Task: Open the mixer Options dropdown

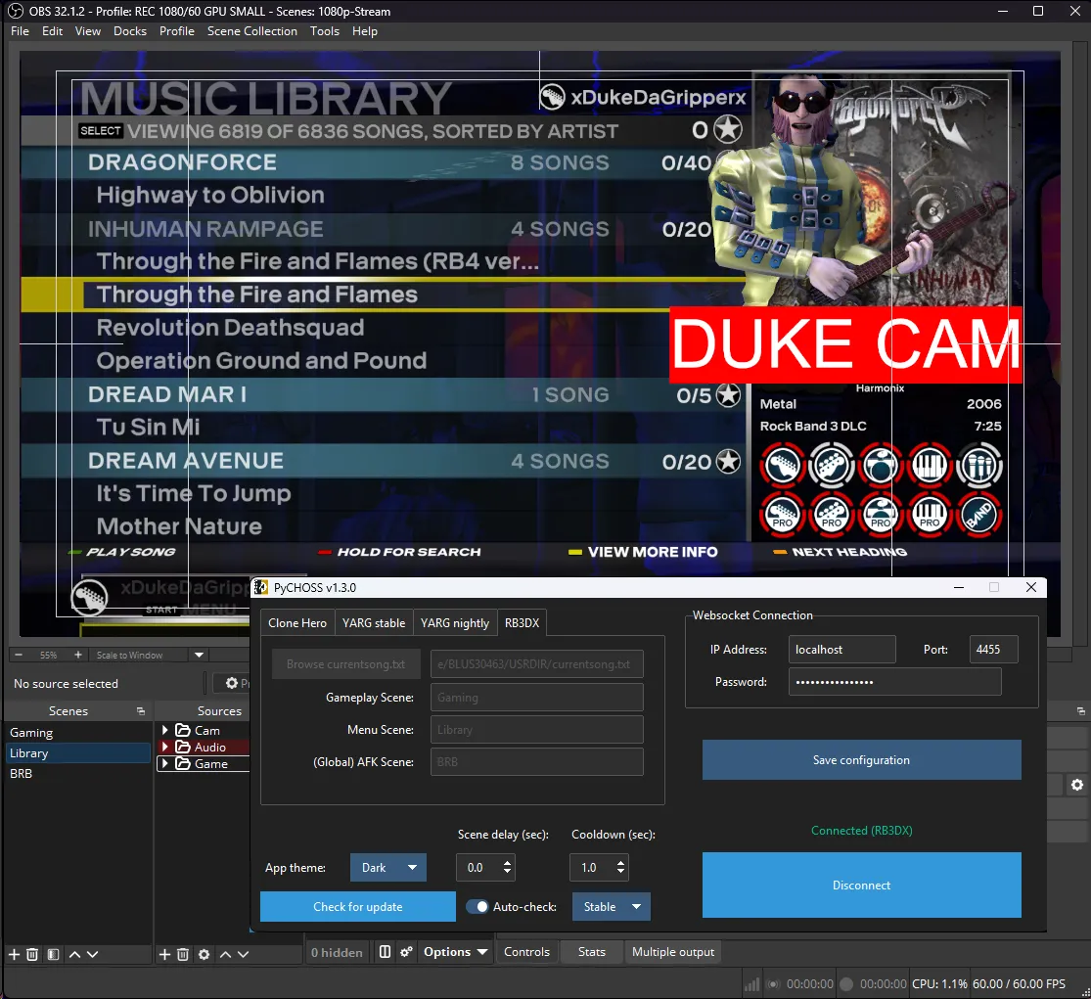Action: tap(455, 952)
